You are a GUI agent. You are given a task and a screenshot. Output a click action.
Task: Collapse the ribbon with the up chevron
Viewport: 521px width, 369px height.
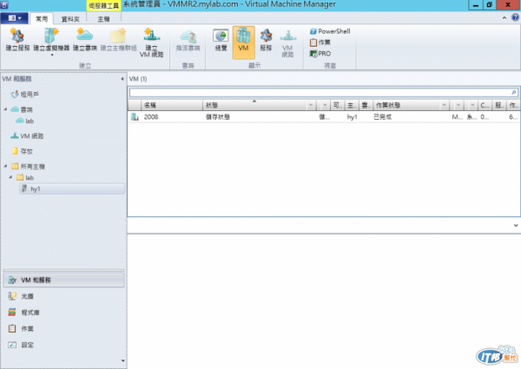[x=505, y=18]
